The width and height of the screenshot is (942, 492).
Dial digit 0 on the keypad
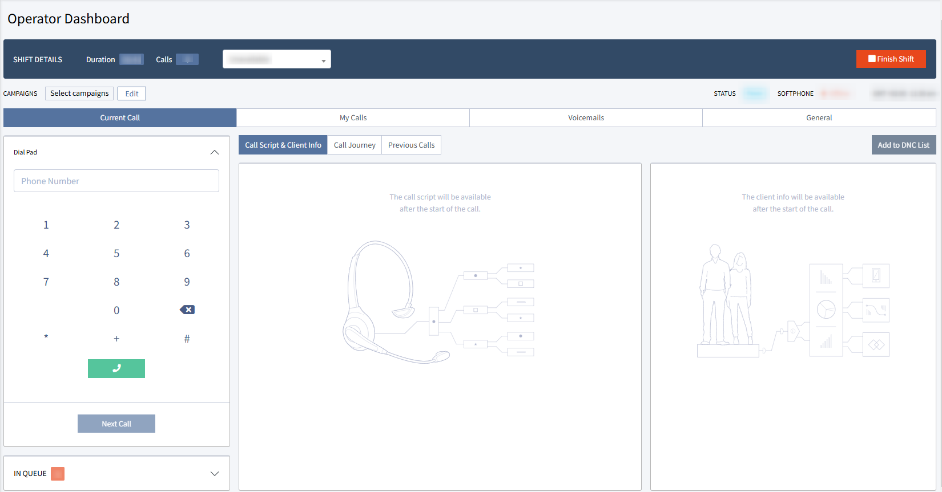[116, 311]
